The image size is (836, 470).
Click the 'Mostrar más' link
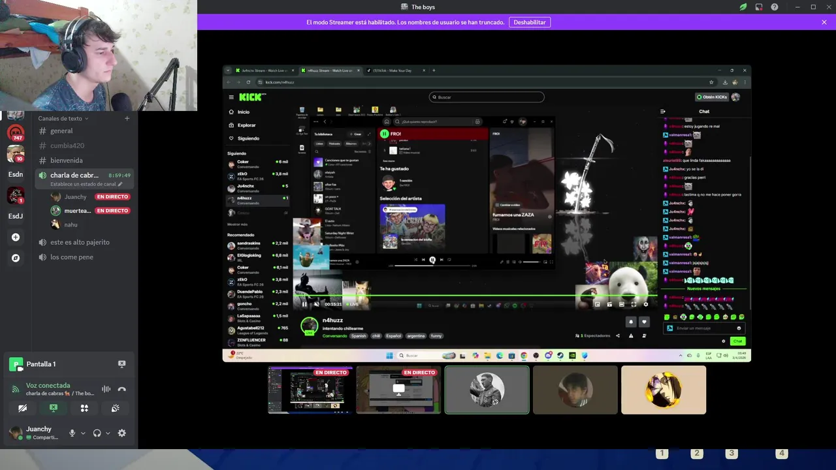click(x=237, y=224)
